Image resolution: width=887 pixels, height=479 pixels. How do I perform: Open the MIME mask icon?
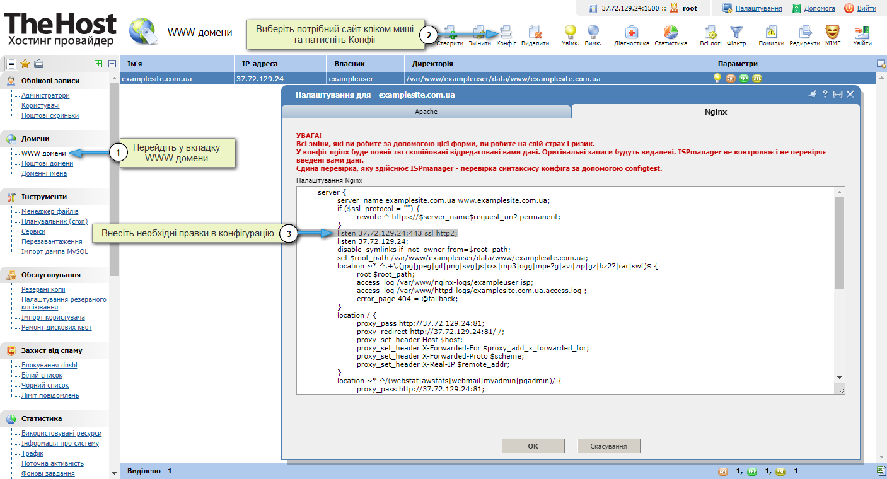(x=833, y=31)
